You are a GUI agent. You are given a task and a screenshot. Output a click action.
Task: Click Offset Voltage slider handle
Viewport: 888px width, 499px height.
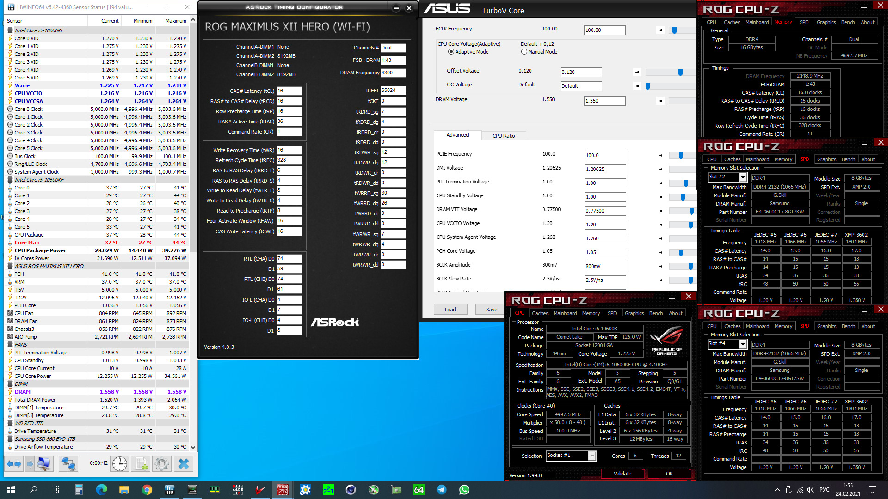click(680, 73)
